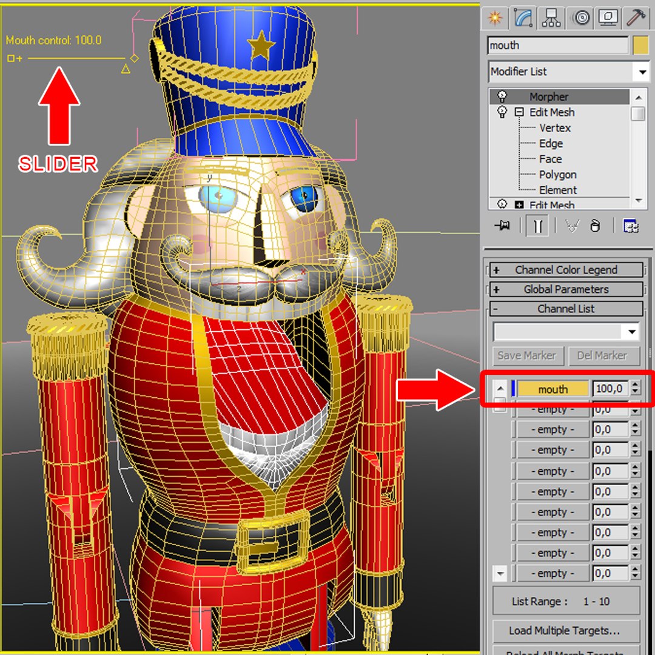Collapse the Channel List rollout
This screenshot has width=655, height=655.
[x=566, y=309]
